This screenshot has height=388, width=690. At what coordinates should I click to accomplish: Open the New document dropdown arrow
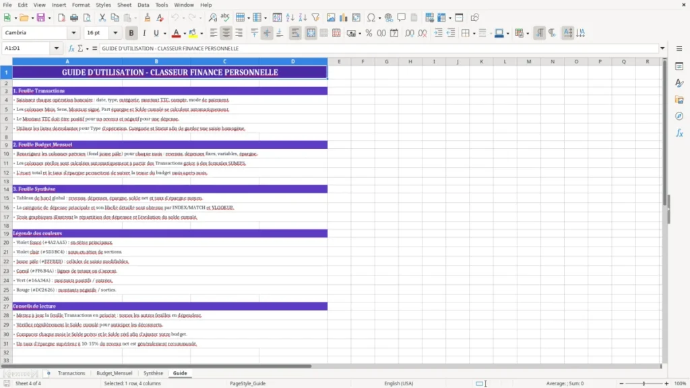pos(15,18)
